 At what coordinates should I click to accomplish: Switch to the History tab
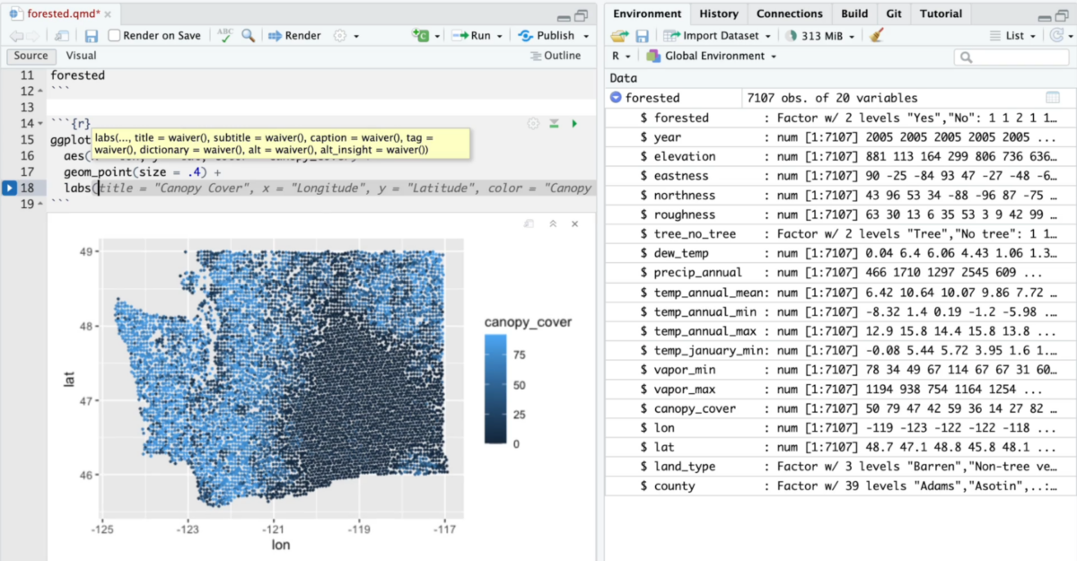tap(718, 13)
